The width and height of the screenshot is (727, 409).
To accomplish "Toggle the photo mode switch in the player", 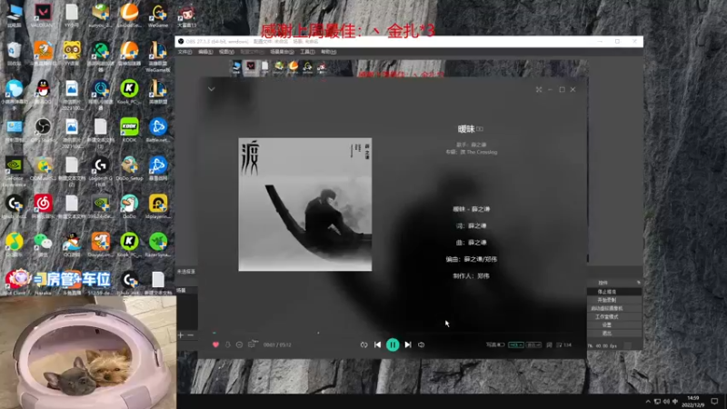I will pos(501,344).
